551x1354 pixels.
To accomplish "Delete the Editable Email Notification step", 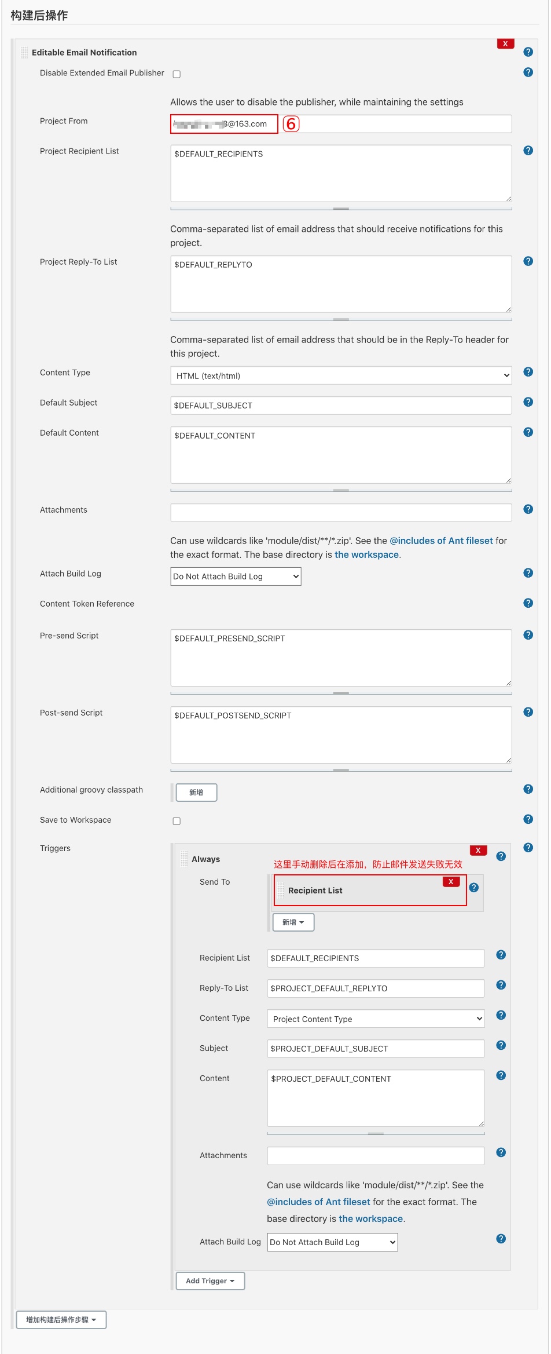I will click(x=505, y=44).
